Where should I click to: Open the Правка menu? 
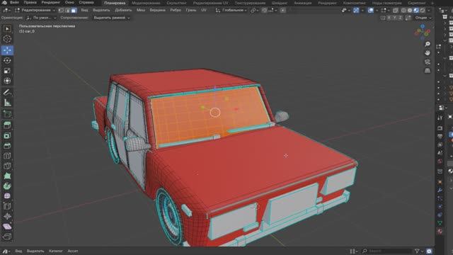tap(30, 2)
